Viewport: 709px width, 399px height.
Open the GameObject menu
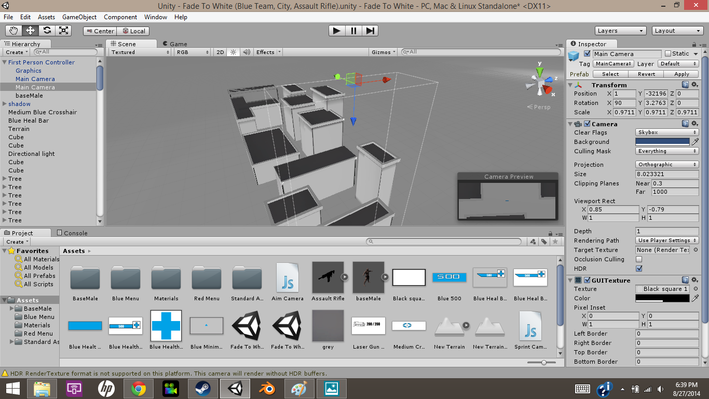point(79,17)
